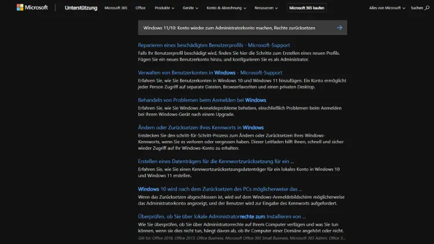Screen dimensions: 434x244
Task: Expand the Ressourcen dropdown
Action: click(x=266, y=8)
